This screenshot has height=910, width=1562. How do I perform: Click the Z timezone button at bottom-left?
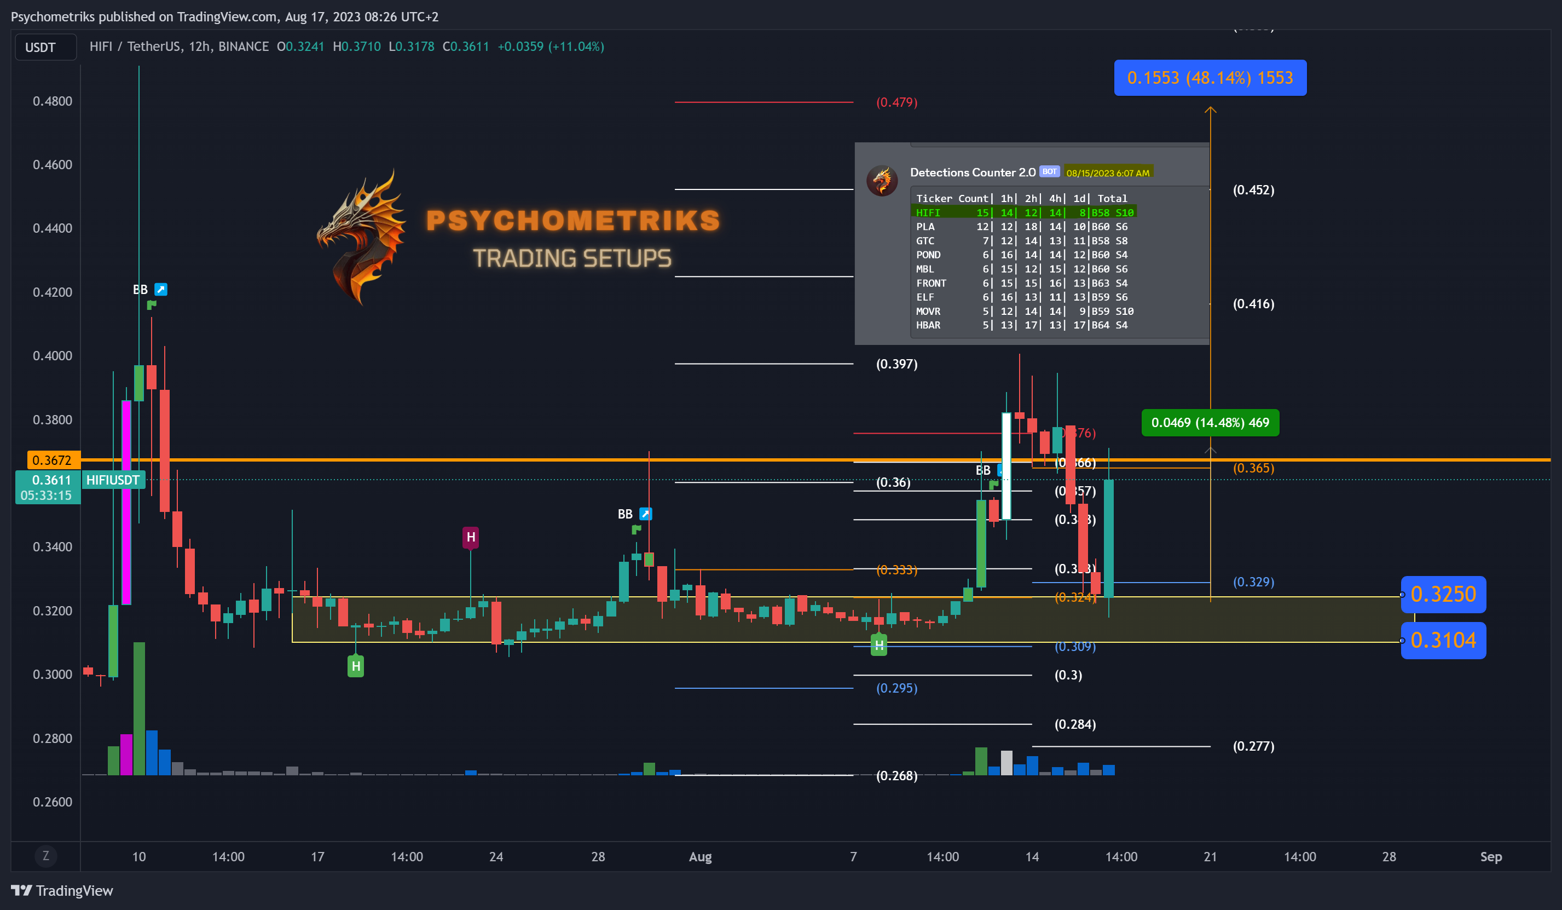[x=45, y=856]
